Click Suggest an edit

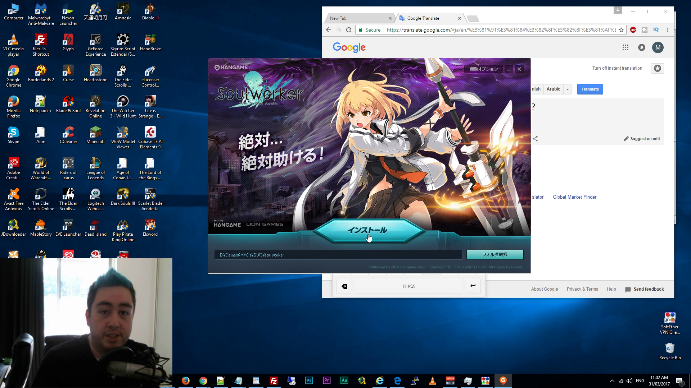point(642,139)
